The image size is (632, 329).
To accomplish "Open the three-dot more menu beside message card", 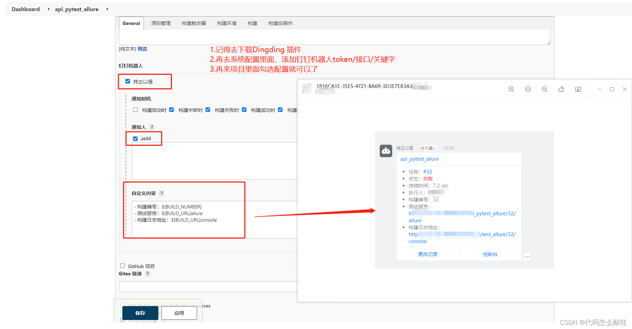I will point(527,257).
